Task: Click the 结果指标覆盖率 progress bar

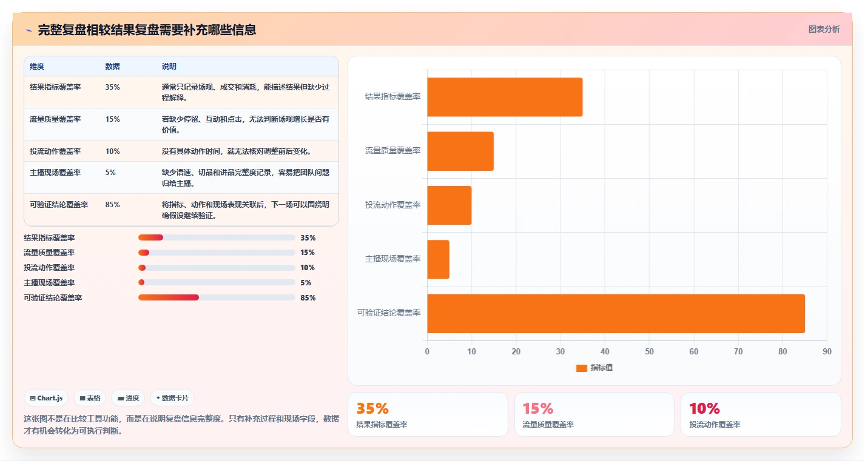Action: 217,237
